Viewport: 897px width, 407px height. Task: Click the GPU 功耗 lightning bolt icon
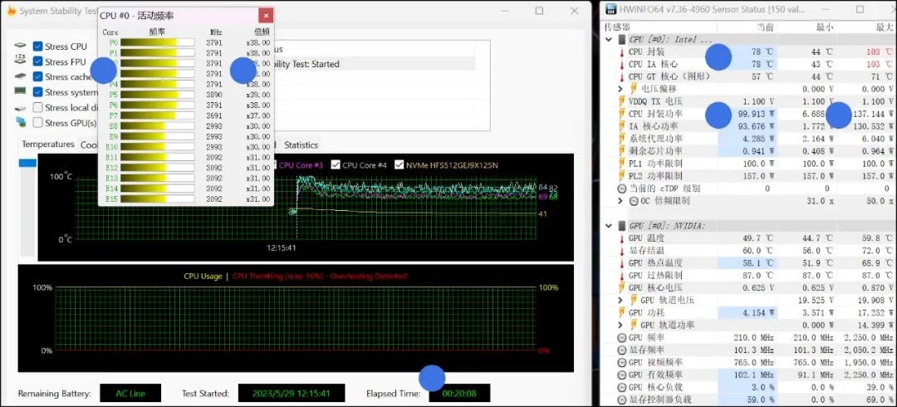[x=620, y=313]
